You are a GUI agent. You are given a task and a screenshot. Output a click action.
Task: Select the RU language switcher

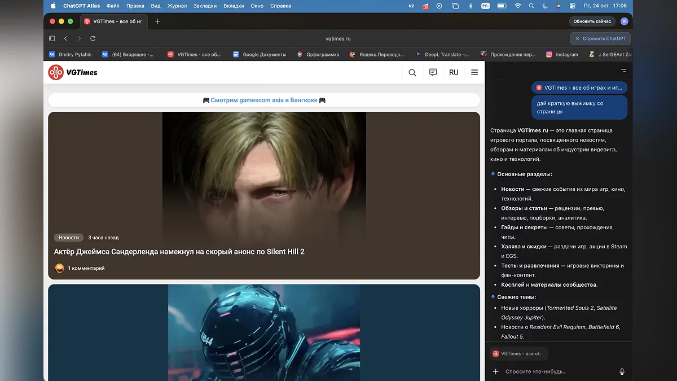(x=454, y=72)
